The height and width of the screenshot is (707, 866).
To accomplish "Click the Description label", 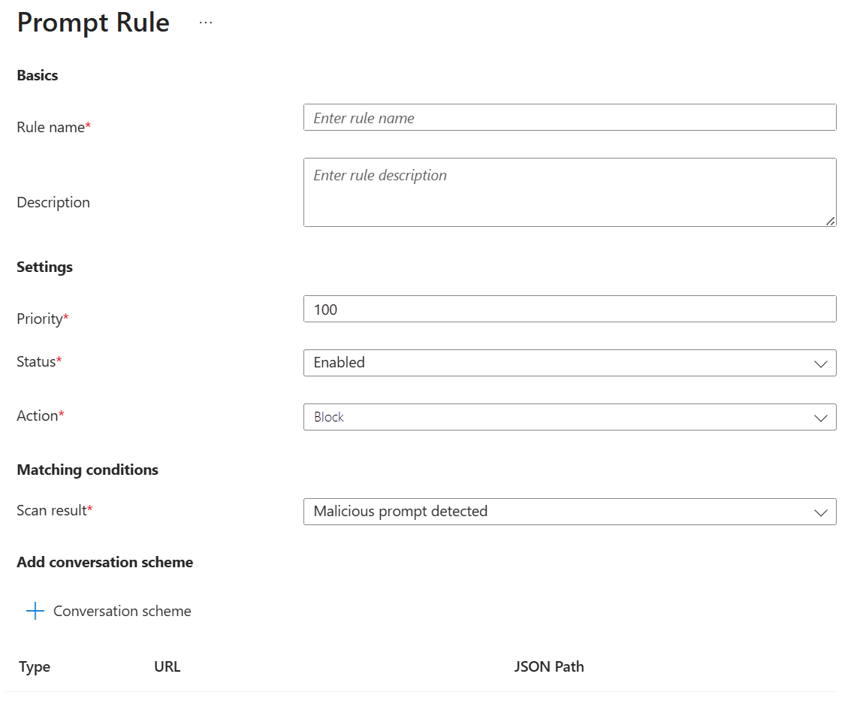I will 53,202.
